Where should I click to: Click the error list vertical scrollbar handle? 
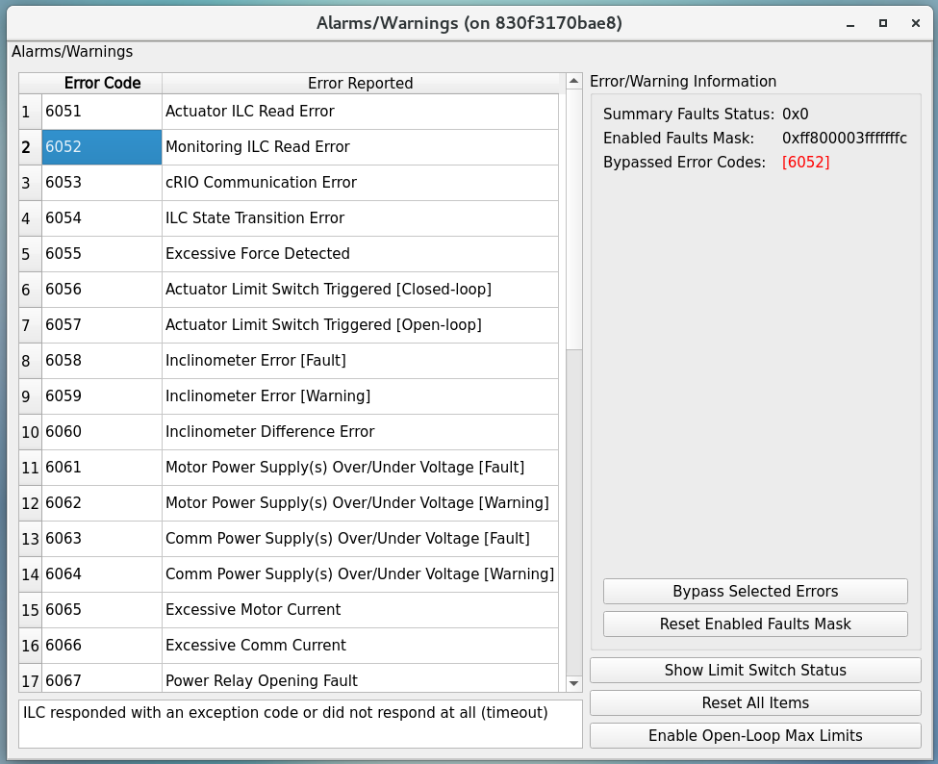(573, 221)
